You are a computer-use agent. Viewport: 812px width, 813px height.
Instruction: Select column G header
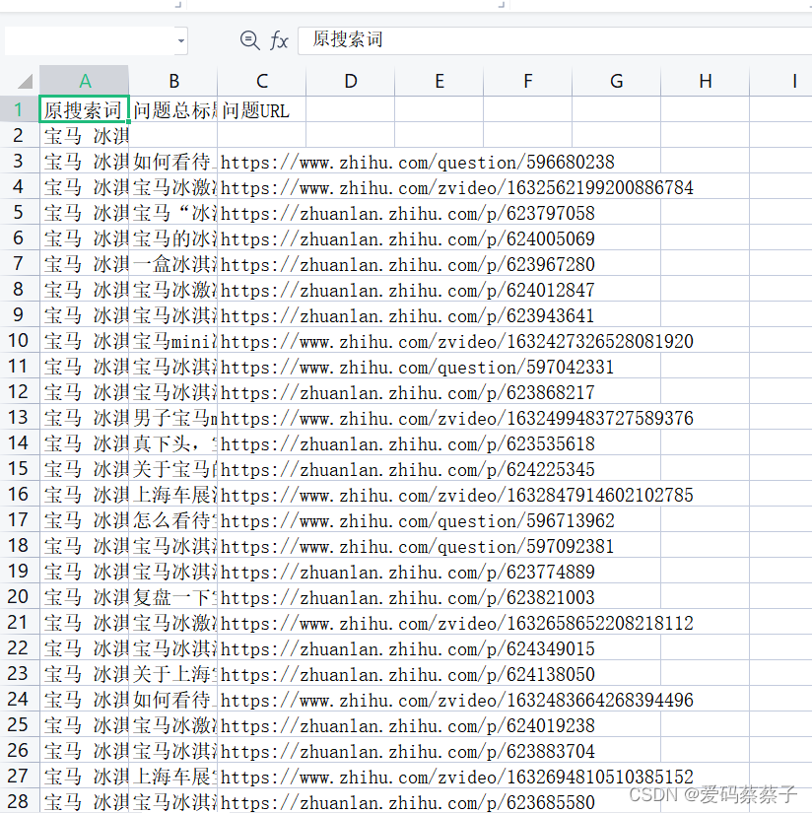[617, 81]
